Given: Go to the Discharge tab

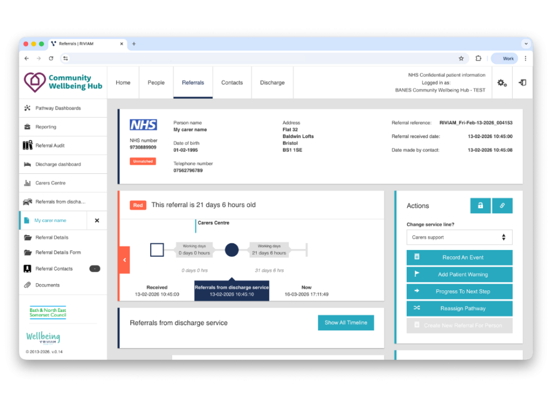Looking at the screenshot, I should 272,83.
